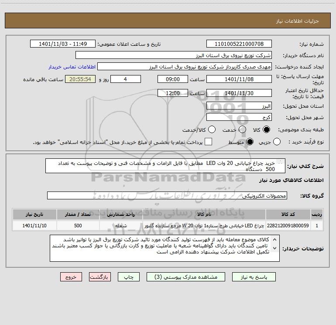
Task: Click the کد کالا column header
Action: click(x=288, y=214)
